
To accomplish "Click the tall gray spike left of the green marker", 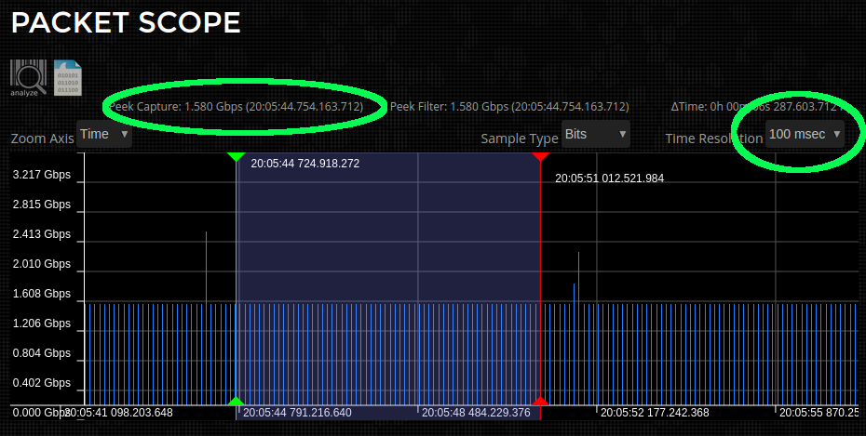I will [x=206, y=265].
